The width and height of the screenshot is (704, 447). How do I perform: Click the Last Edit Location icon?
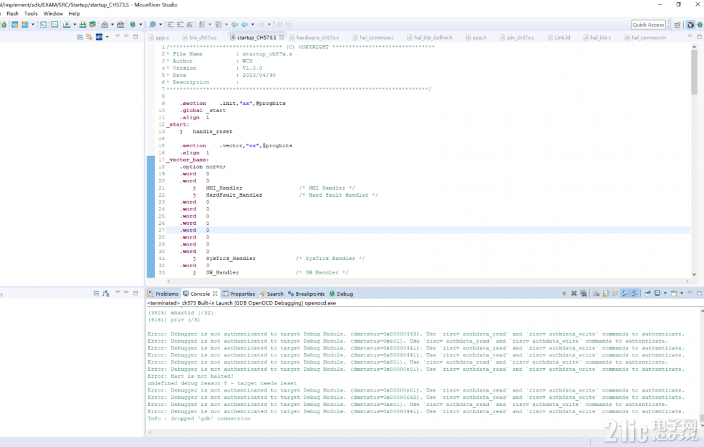point(235,25)
